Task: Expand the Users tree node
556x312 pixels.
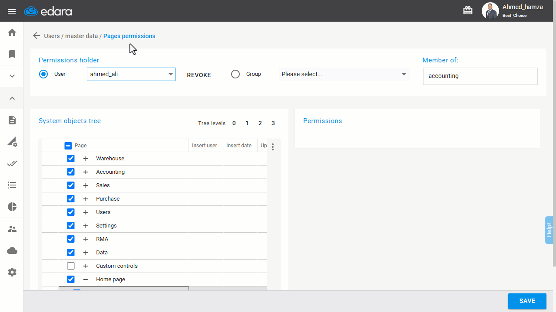Action: point(86,212)
